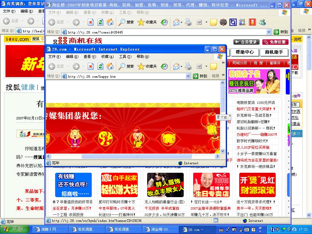The image size is (312, 234).
Task: Click Refresh icon in 淘金榜 window toolbar
Action: [x=101, y=22]
